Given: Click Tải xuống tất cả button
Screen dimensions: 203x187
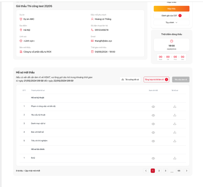Looking at the screenshot, I should point(130,79).
